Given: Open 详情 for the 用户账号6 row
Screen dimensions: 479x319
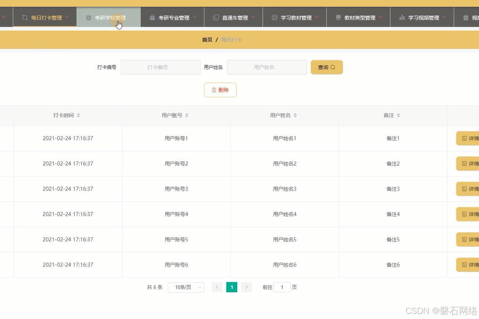Looking at the screenshot, I should 468,265.
